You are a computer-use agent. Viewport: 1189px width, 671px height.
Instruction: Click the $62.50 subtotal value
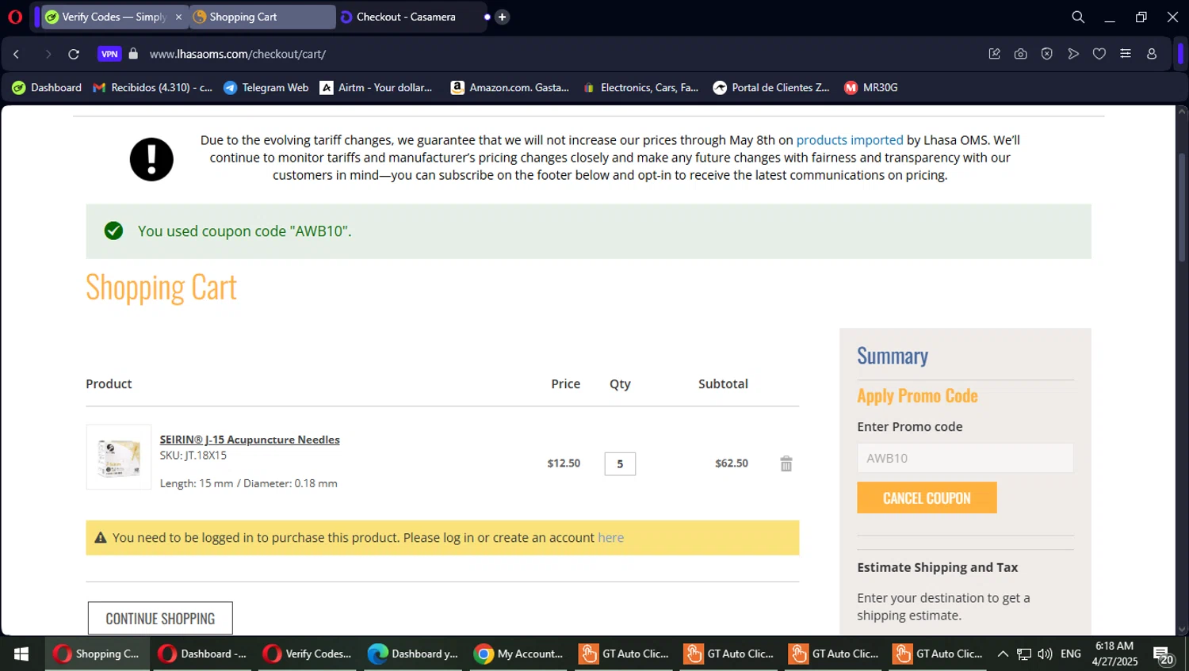click(x=732, y=463)
